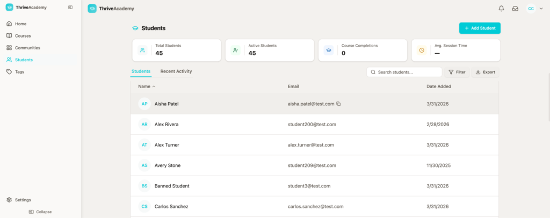Viewport: 550px width, 218px height.
Task: Toggle the sidebar panel icon
Action: (x=71, y=8)
